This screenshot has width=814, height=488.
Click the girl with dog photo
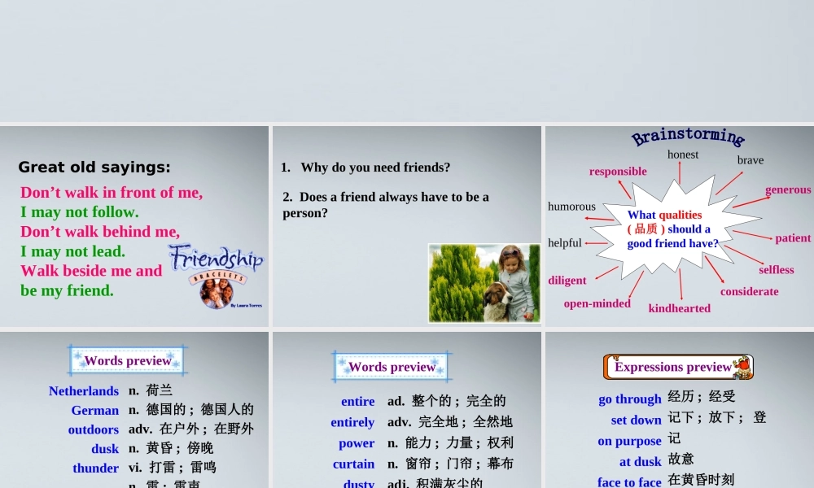click(x=484, y=283)
